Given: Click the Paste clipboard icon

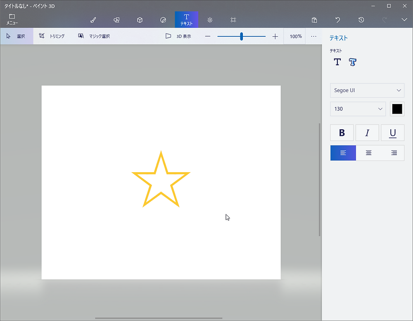Looking at the screenshot, I should point(314,20).
